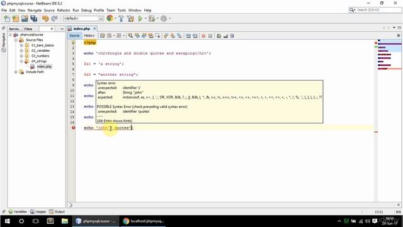Open the browser selection dropdown arrow
The height and width of the screenshot is (227, 403).
tap(115, 18)
